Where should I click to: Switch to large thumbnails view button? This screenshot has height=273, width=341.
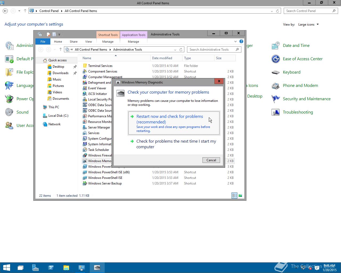(240, 196)
